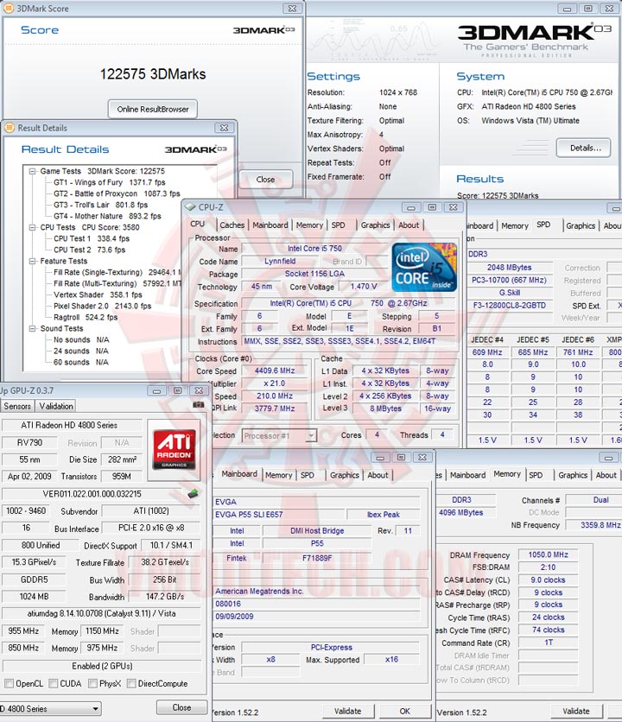Click the Online ResultBrowser button
622x722 pixels.
[153, 109]
